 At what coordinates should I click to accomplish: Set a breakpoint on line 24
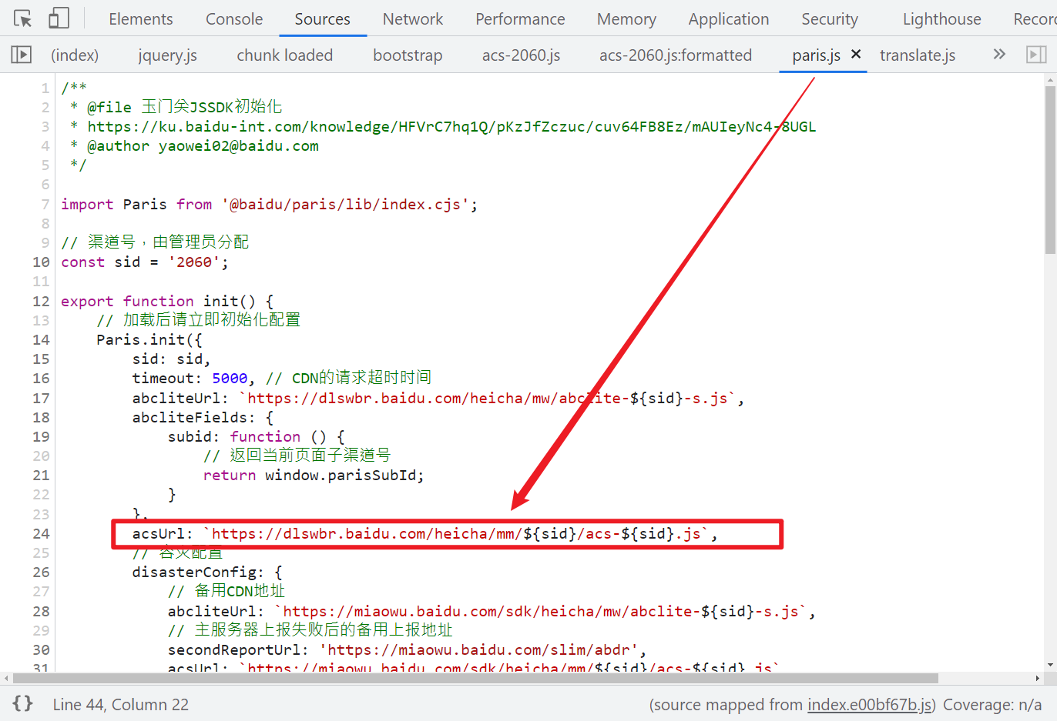pyautogui.click(x=41, y=533)
